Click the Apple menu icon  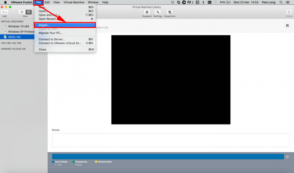click(x=5, y=2)
